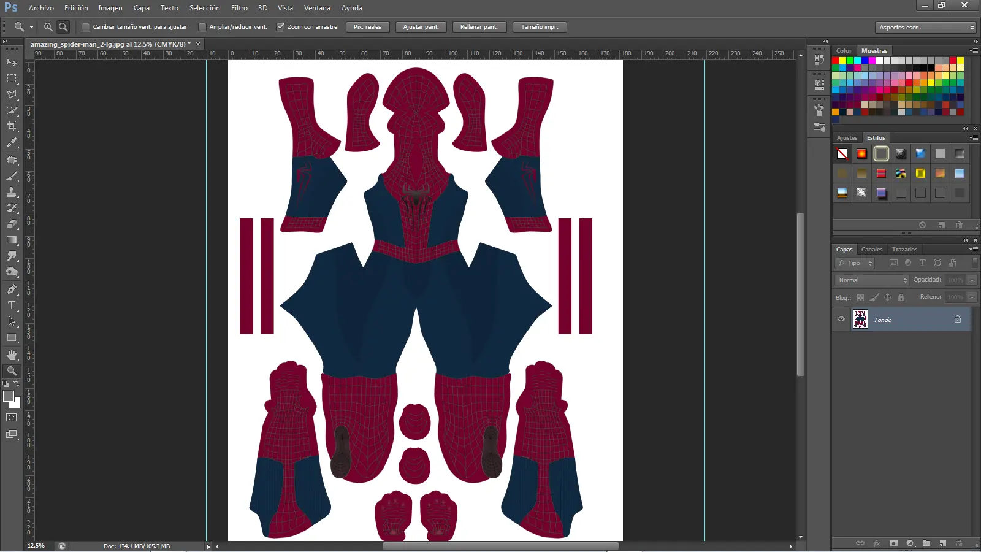Select the Quick Selection tool
The height and width of the screenshot is (552, 981).
pos(12,110)
